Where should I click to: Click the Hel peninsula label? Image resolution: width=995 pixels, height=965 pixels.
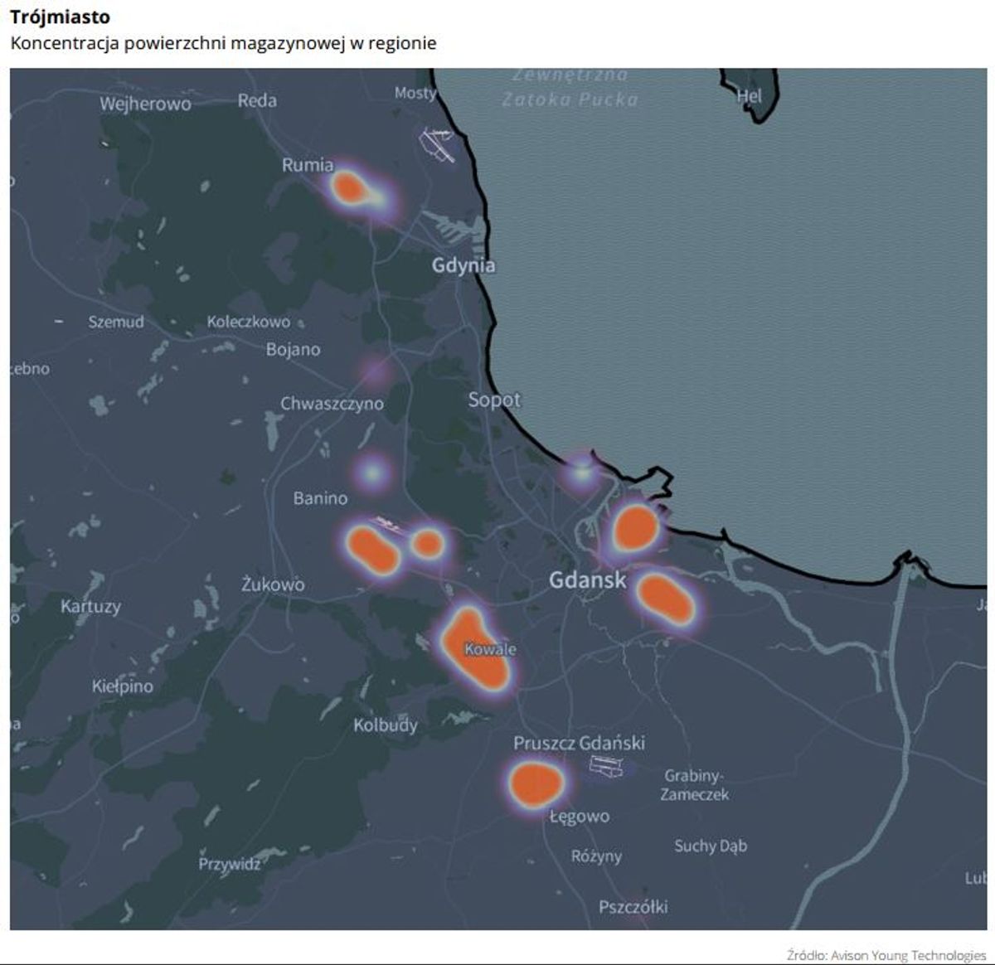(749, 96)
